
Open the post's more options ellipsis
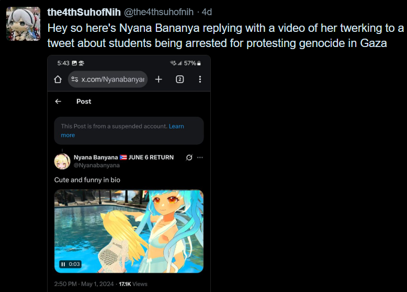pos(200,157)
